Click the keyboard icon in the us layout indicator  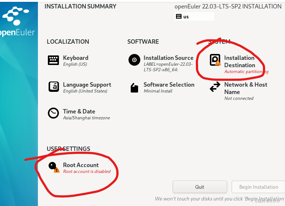point(179,17)
